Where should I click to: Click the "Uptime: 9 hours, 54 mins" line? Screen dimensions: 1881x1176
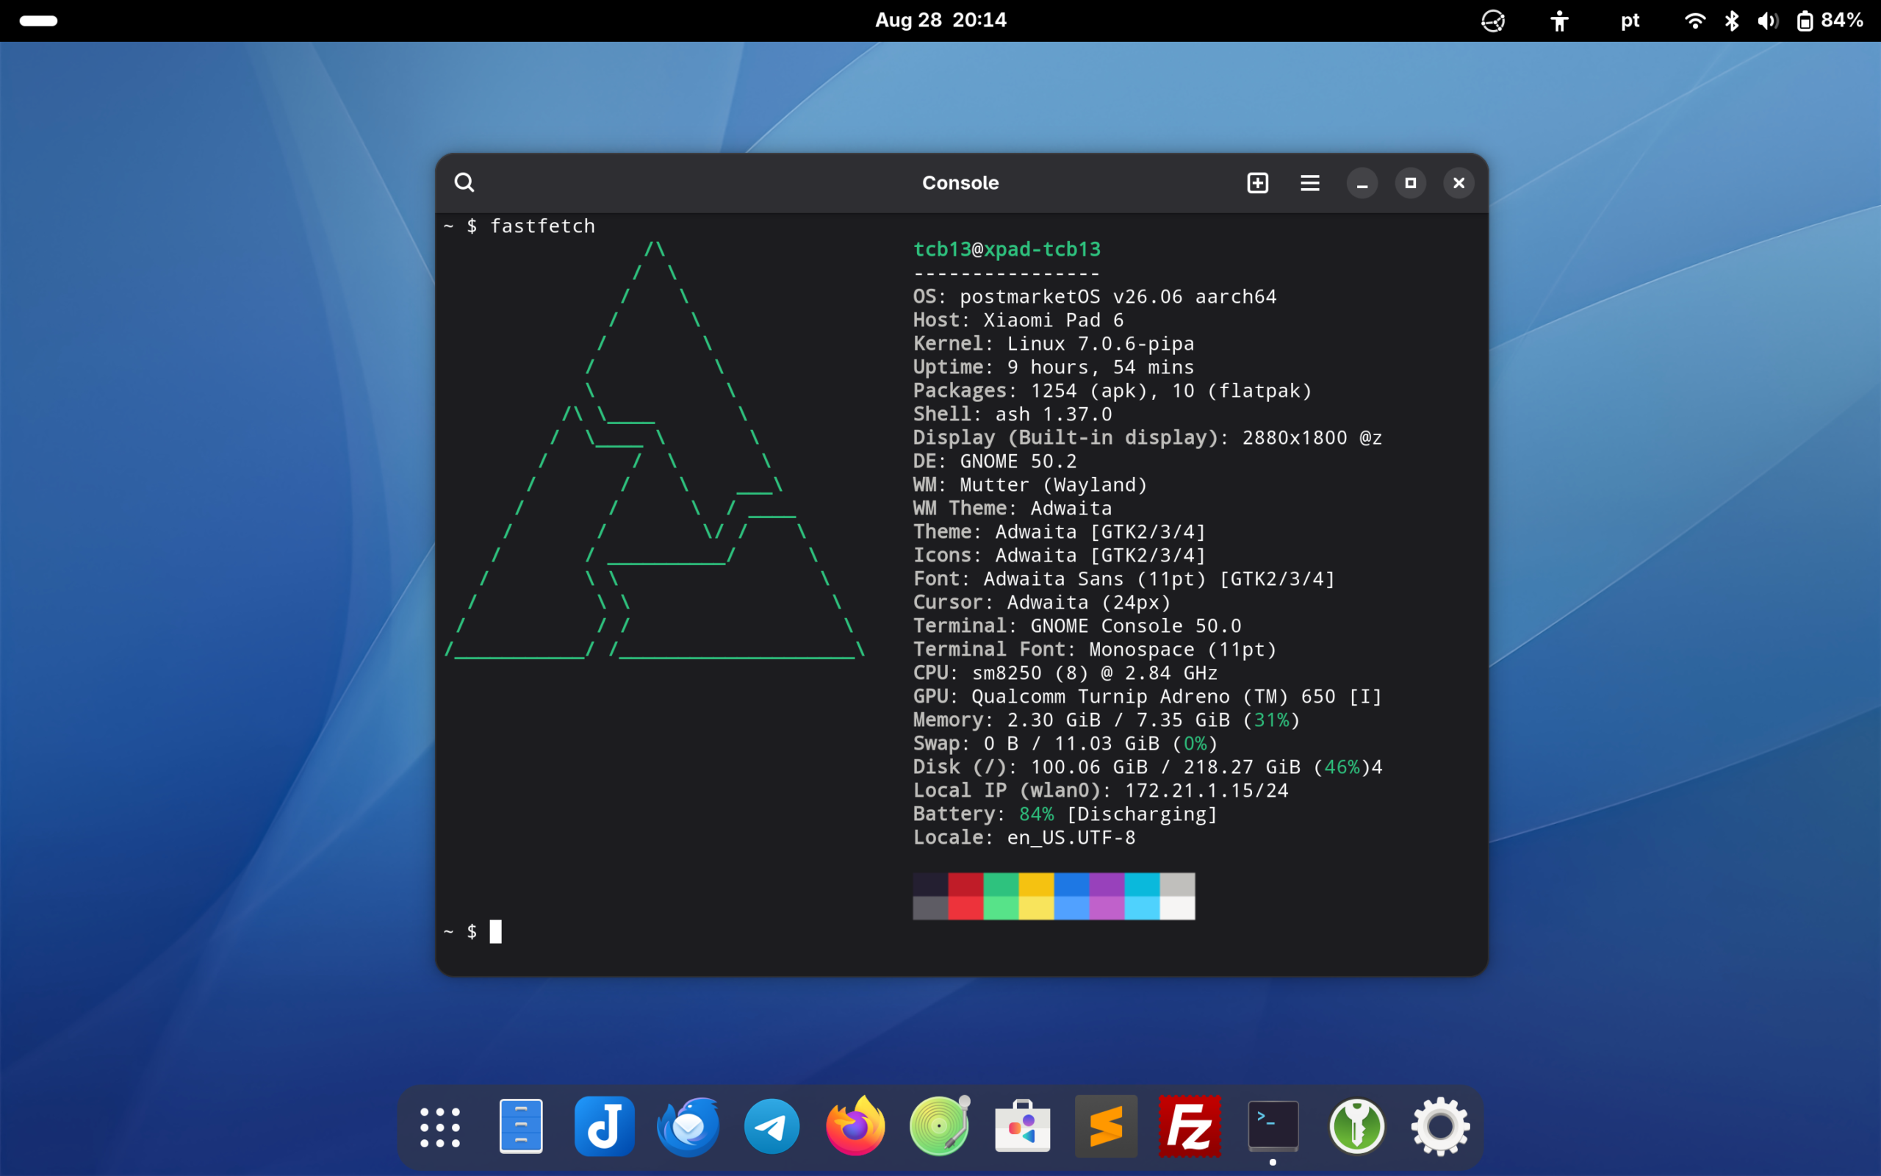[1053, 367]
